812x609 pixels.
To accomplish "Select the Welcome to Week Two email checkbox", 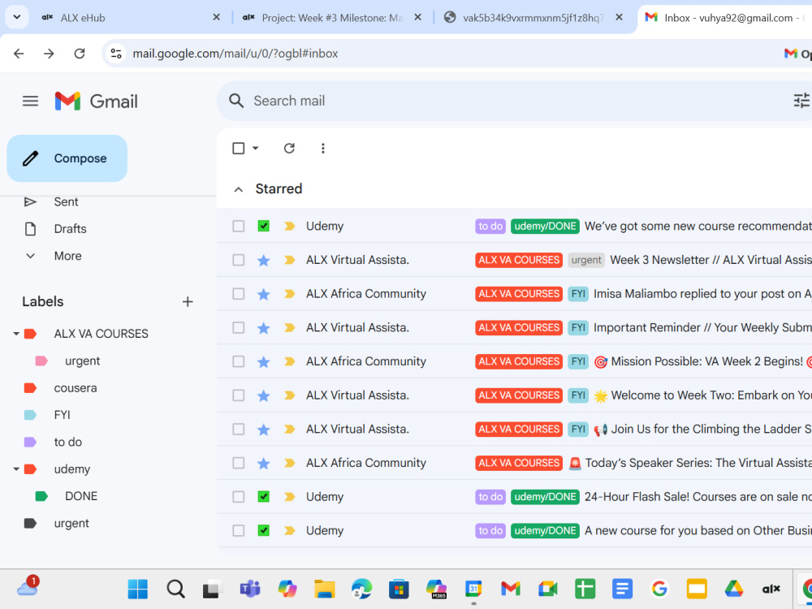I will click(x=238, y=395).
